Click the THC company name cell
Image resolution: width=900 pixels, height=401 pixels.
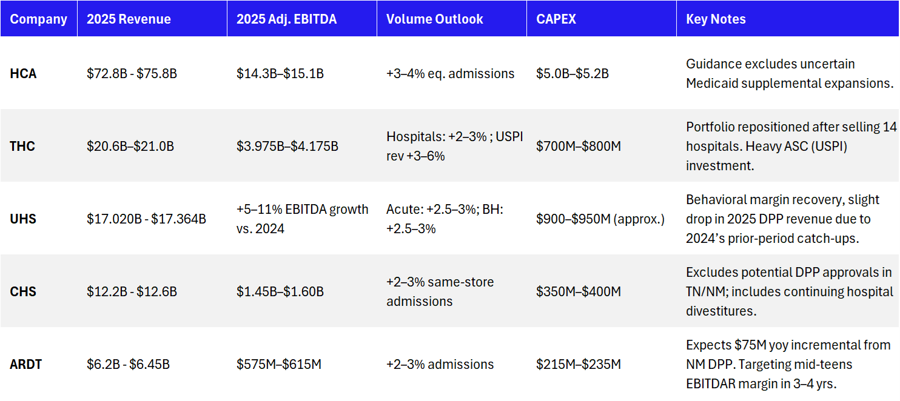22,147
